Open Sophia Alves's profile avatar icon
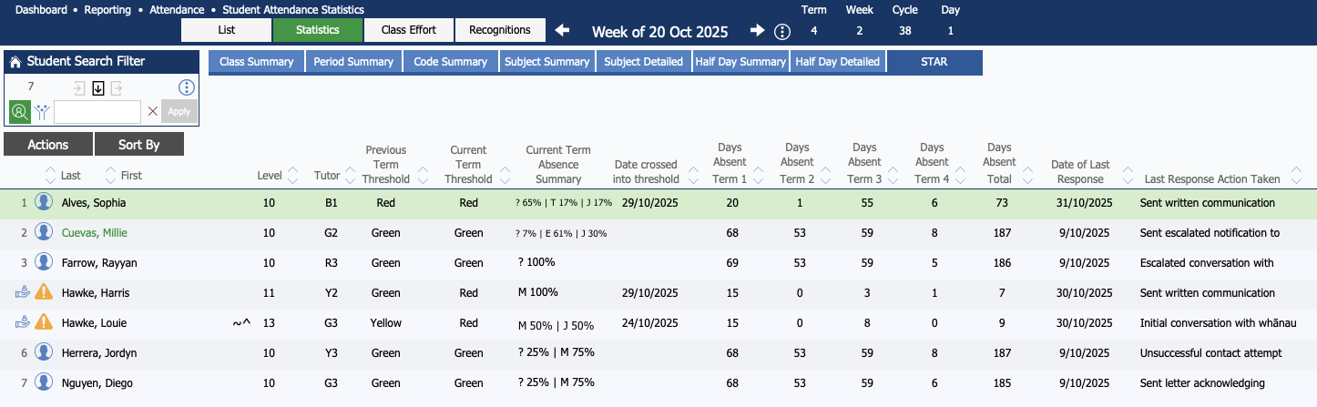The width and height of the screenshot is (1317, 407). [43, 202]
